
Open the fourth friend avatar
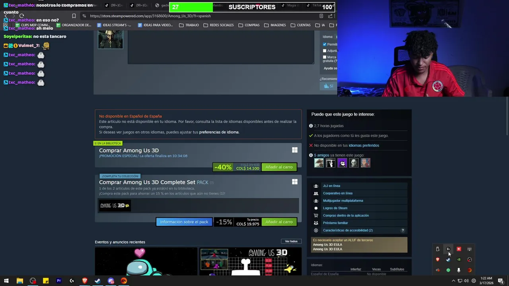[x=354, y=163]
